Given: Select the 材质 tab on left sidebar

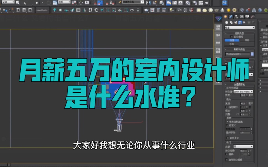Looking at the screenshot, I should tap(218, 43).
